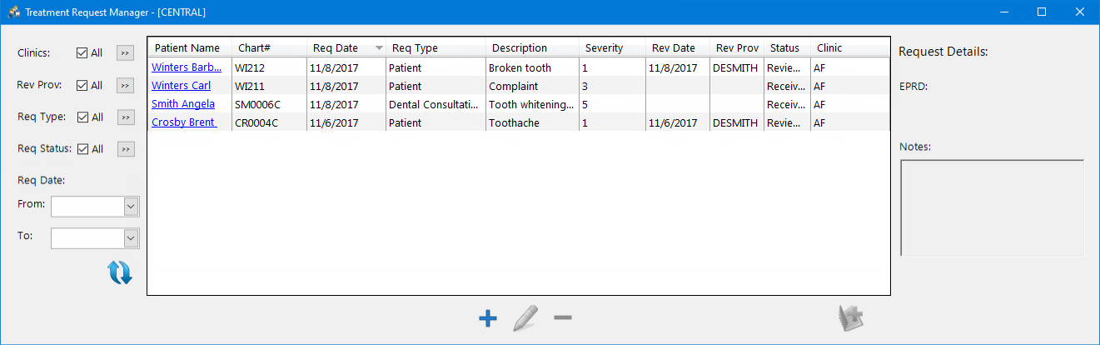Open patient link Crosby Brent

[184, 122]
